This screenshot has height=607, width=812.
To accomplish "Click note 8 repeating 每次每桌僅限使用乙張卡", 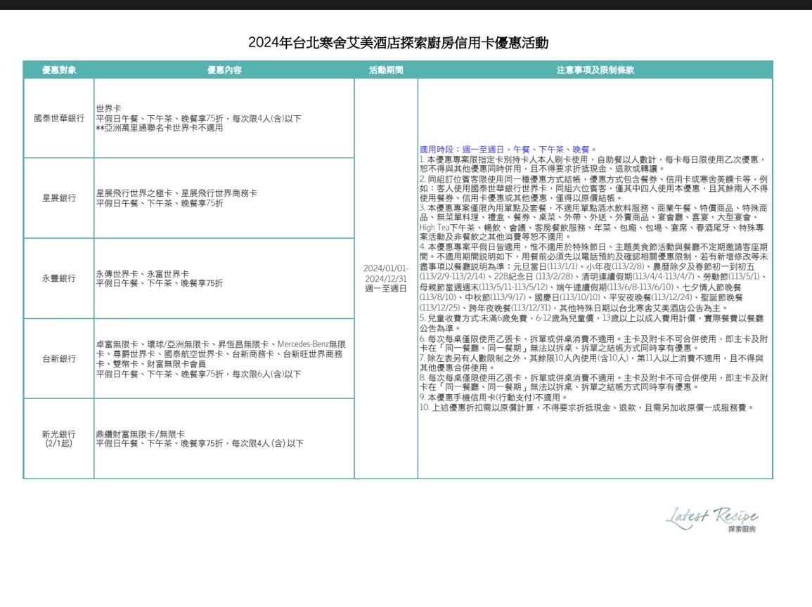I will [x=593, y=382].
